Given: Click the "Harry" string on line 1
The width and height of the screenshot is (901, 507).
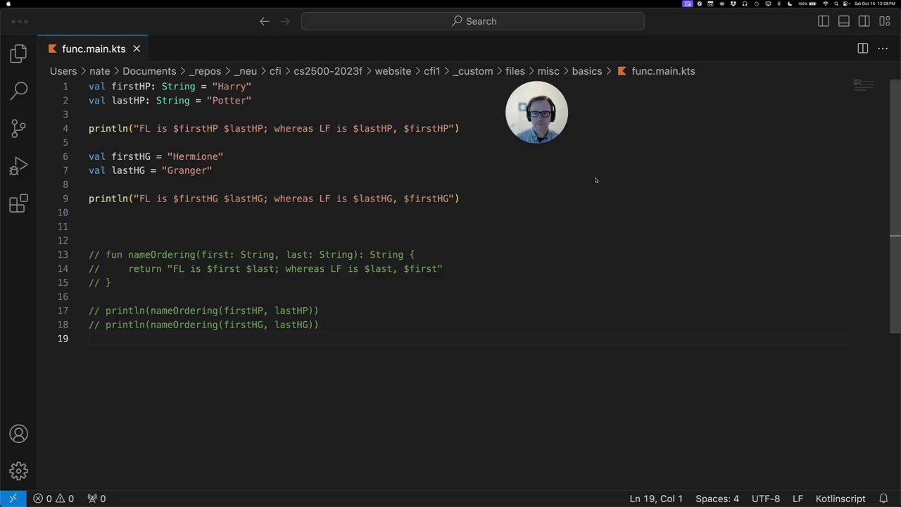Looking at the screenshot, I should click(x=232, y=87).
